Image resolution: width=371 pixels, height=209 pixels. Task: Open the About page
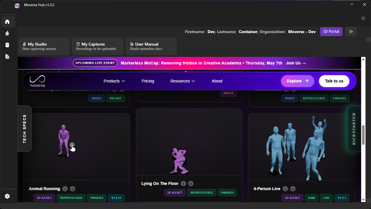[217, 81]
